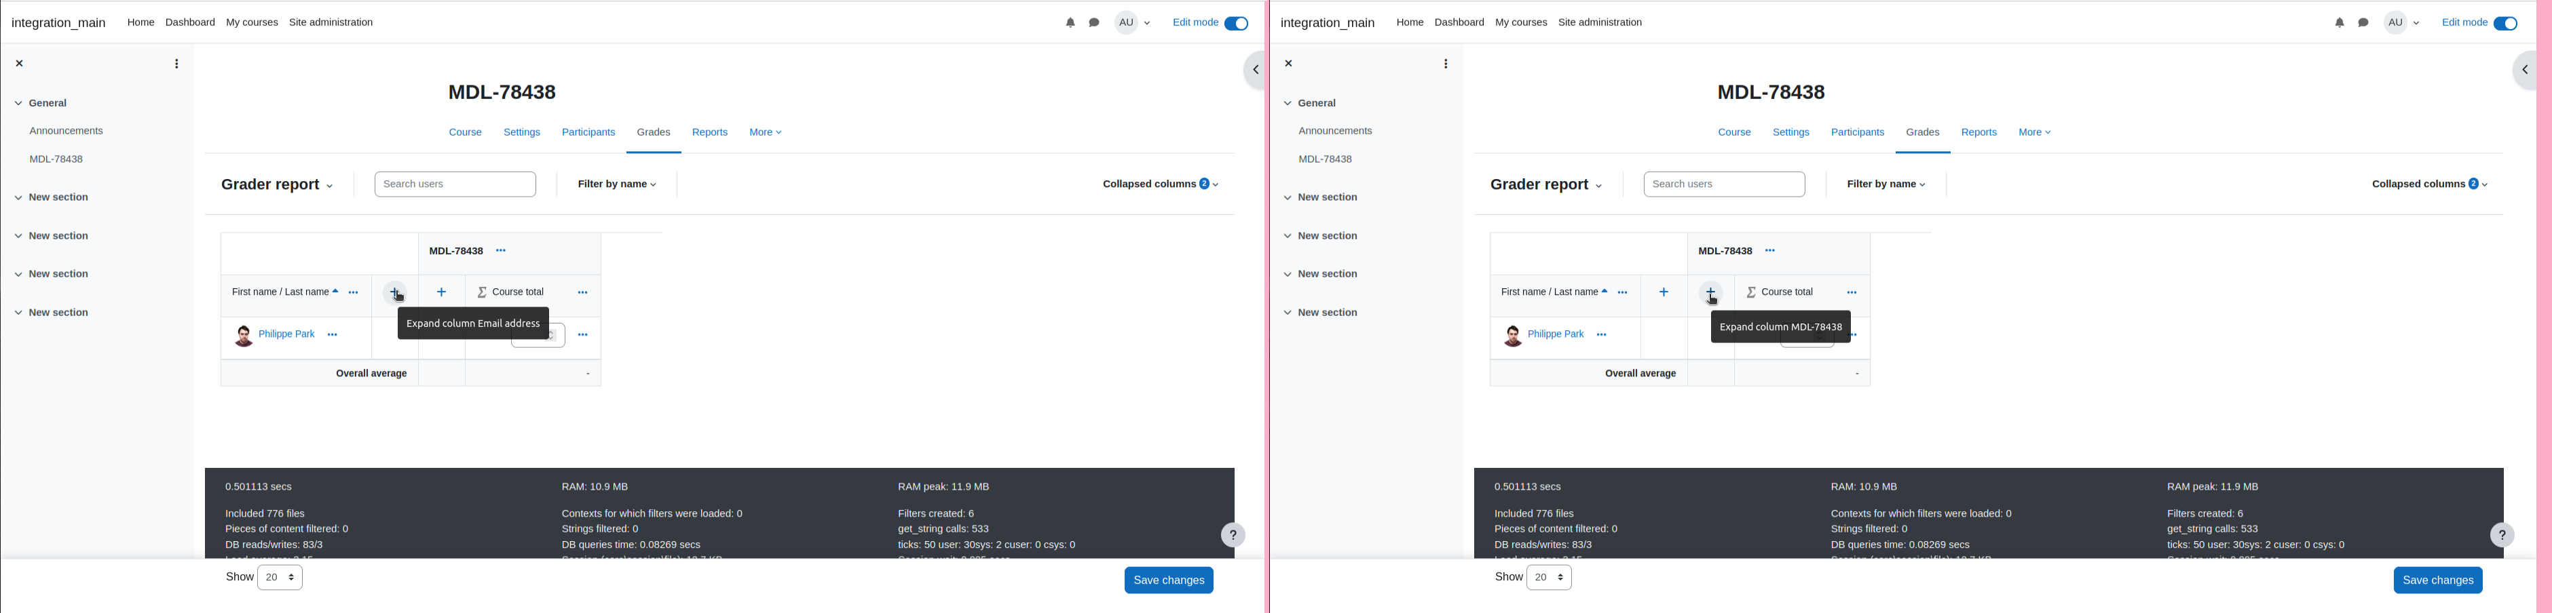
Task: Collapse General section in left window sidebar
Action: (x=19, y=103)
